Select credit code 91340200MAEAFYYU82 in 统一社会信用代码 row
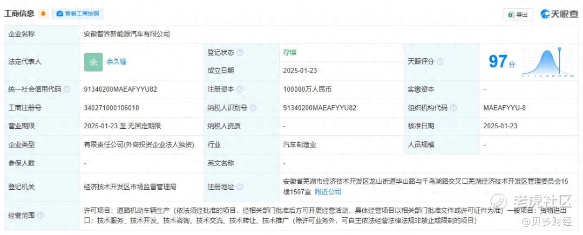Screen dimensions: 583x235 (x=120, y=89)
